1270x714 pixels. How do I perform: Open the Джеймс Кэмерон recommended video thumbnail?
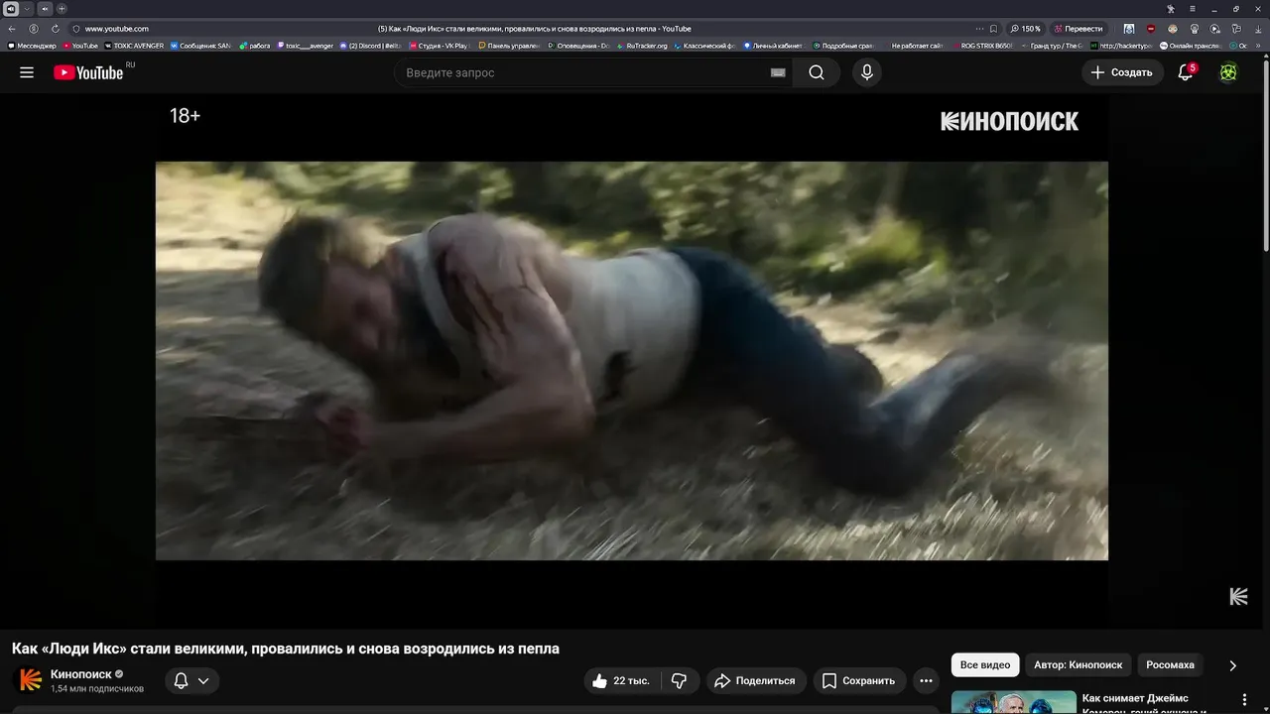pyautogui.click(x=1013, y=702)
